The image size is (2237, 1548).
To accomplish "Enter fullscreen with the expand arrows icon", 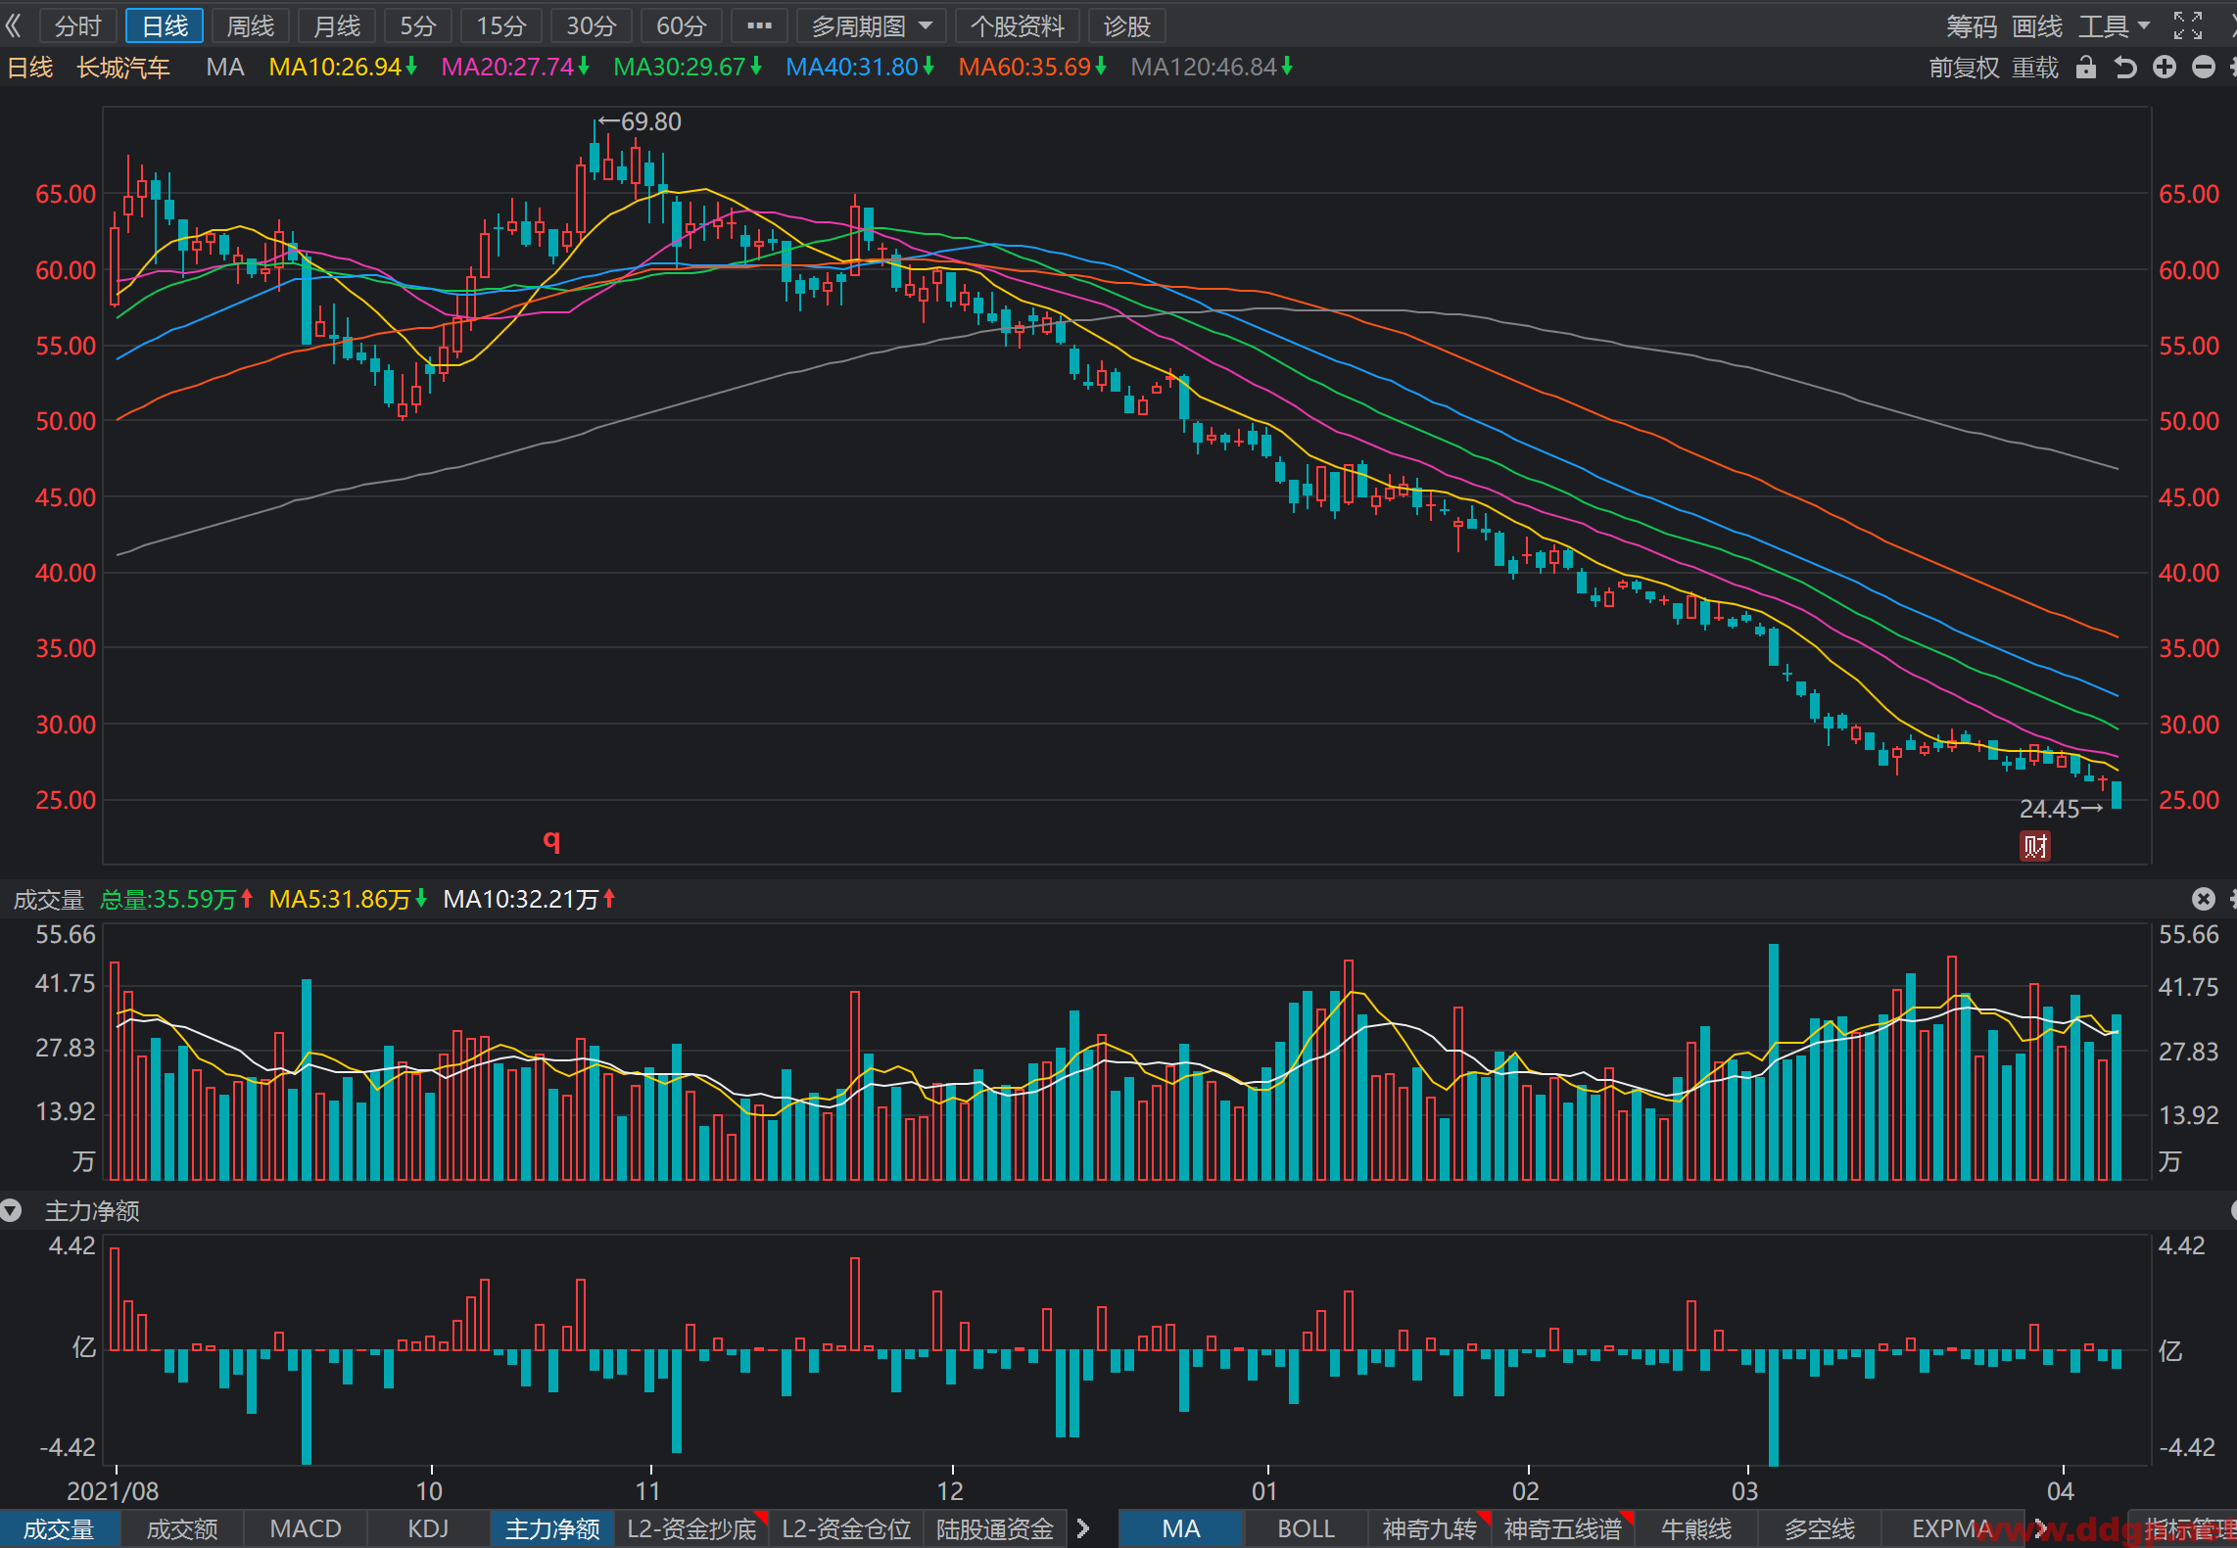I will (2188, 25).
